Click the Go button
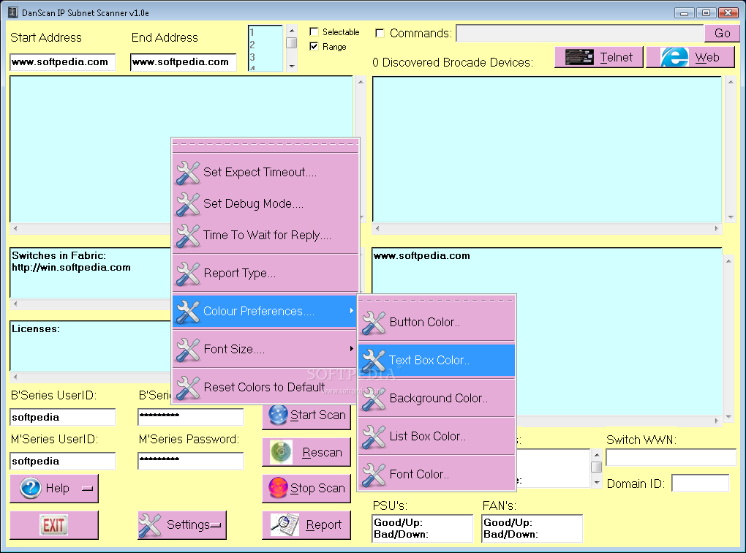Image resolution: width=746 pixels, height=553 pixels. [722, 34]
